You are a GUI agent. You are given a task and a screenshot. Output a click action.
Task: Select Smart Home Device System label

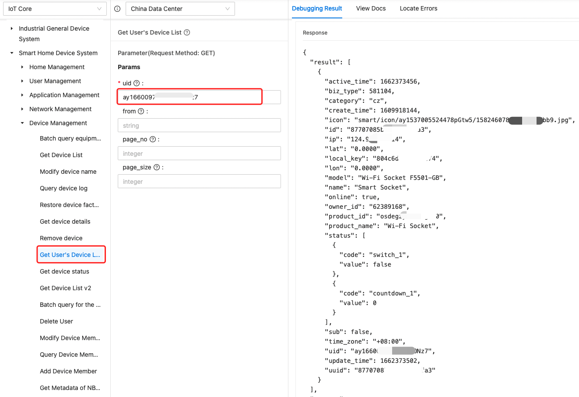[58, 53]
